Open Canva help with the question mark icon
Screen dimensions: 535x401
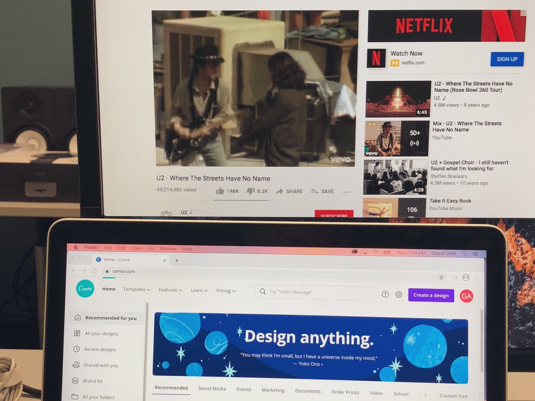click(385, 294)
